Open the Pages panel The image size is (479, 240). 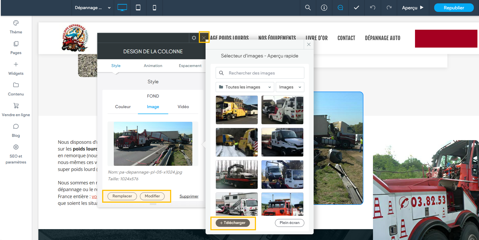(x=16, y=48)
